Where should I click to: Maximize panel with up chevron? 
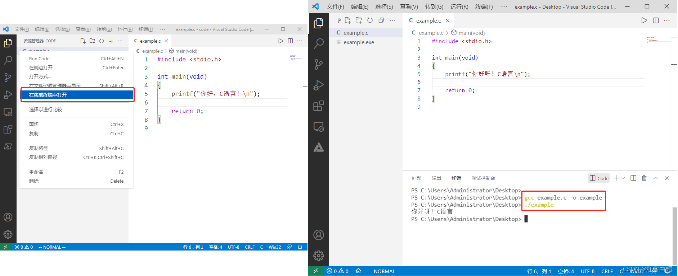656,178
